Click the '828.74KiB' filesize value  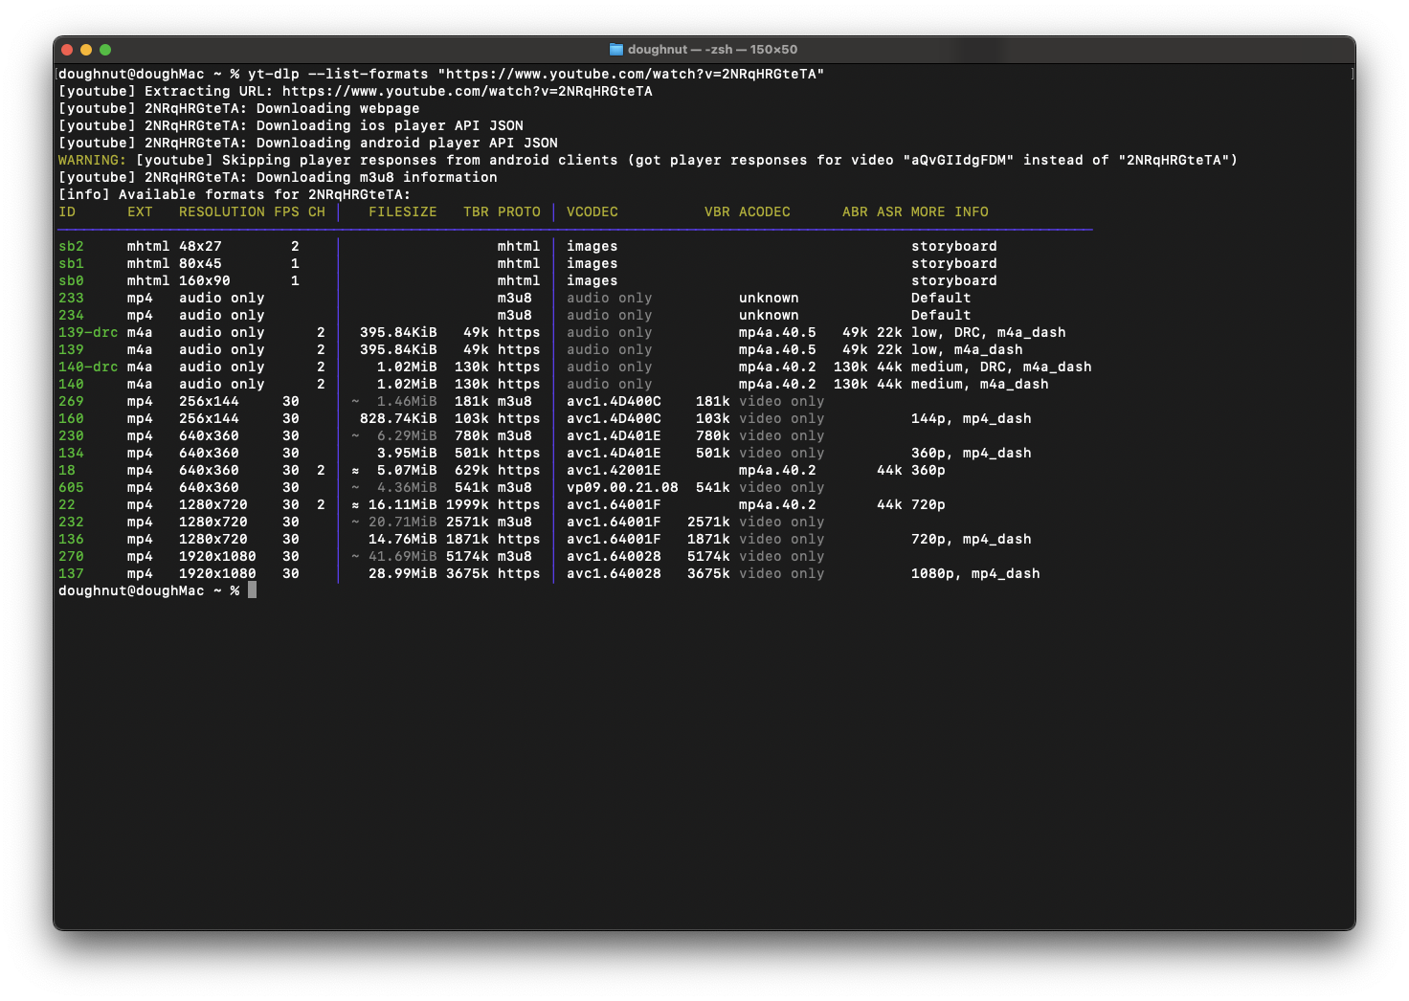tap(398, 418)
